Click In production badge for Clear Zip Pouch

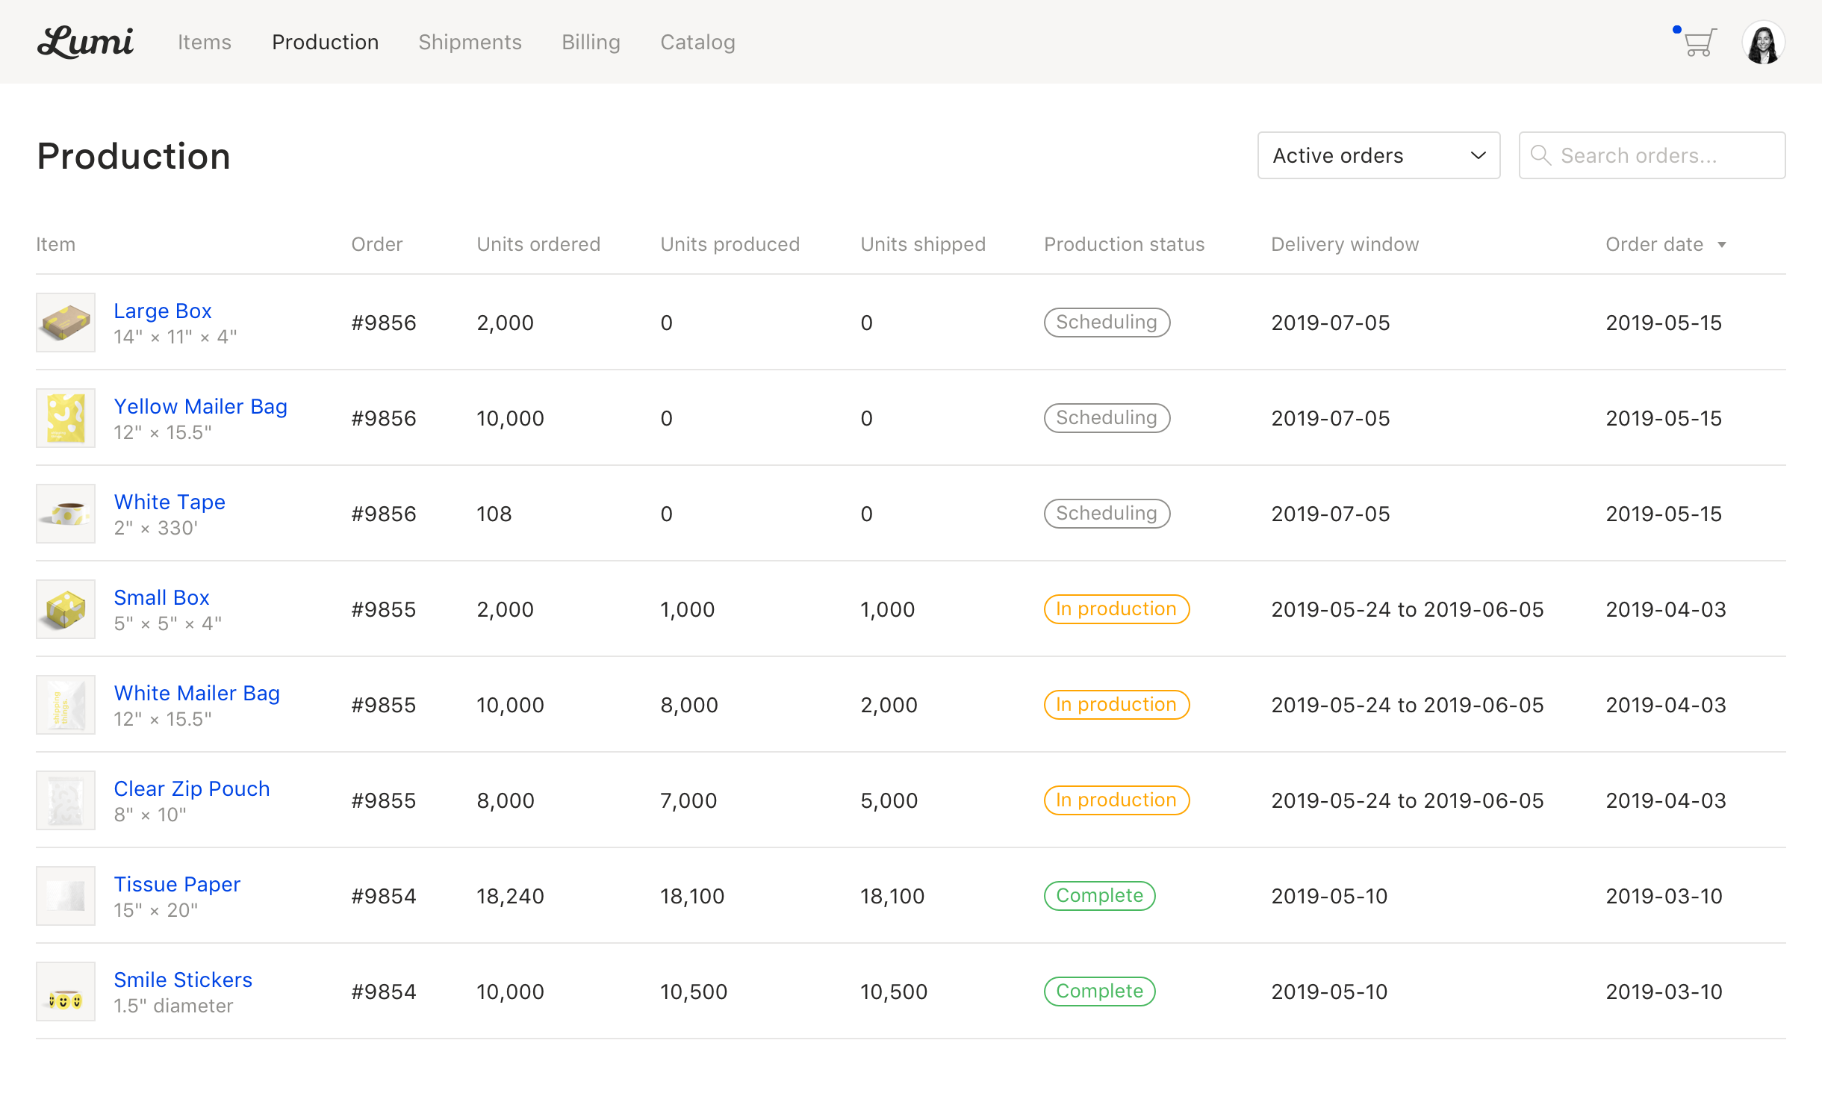(x=1116, y=800)
